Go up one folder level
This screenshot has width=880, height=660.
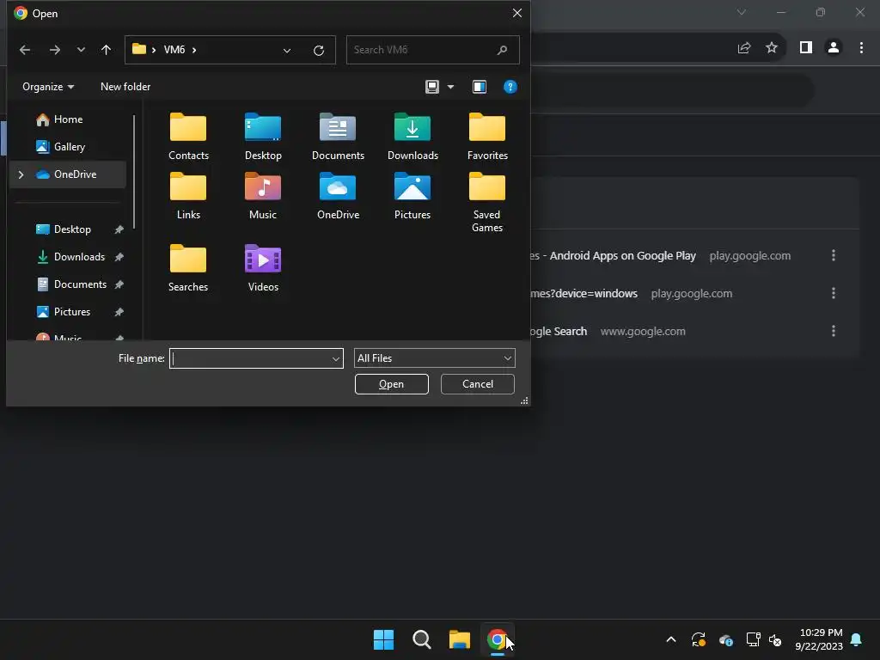tap(106, 50)
